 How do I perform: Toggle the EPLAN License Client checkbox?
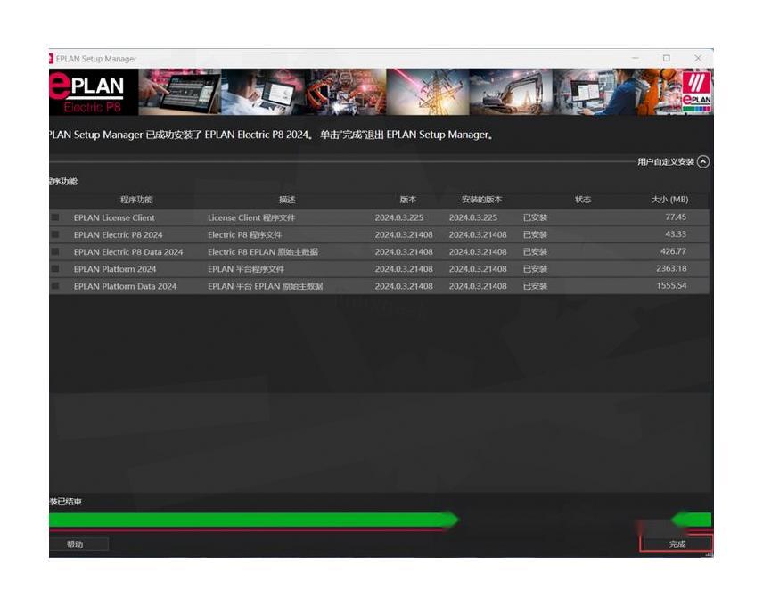[x=55, y=217]
